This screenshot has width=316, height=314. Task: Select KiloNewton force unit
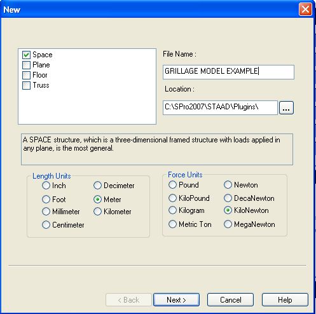pyautogui.click(x=228, y=210)
